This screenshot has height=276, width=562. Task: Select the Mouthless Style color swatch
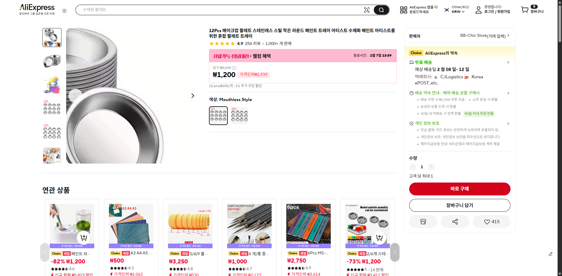pyautogui.click(x=218, y=115)
